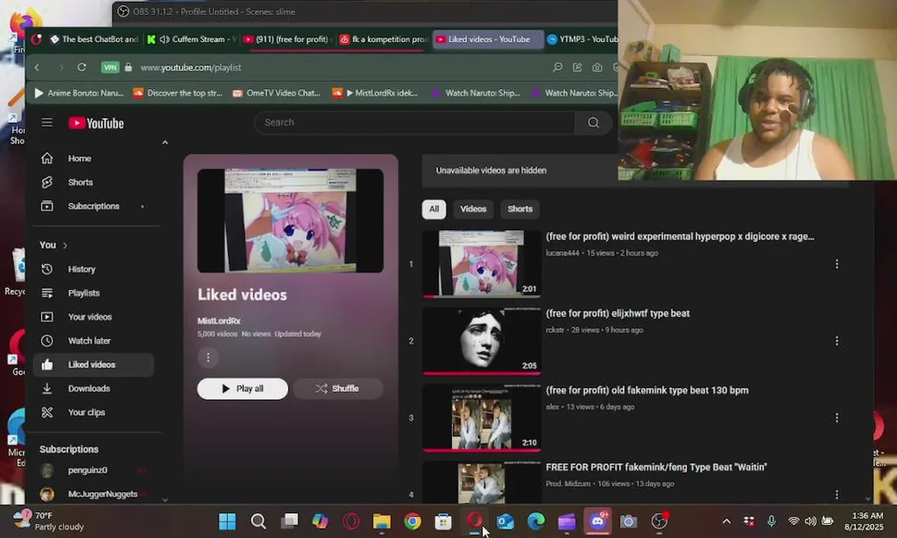Click the browser back arrow
Screen dimensions: 897x538
(37, 67)
